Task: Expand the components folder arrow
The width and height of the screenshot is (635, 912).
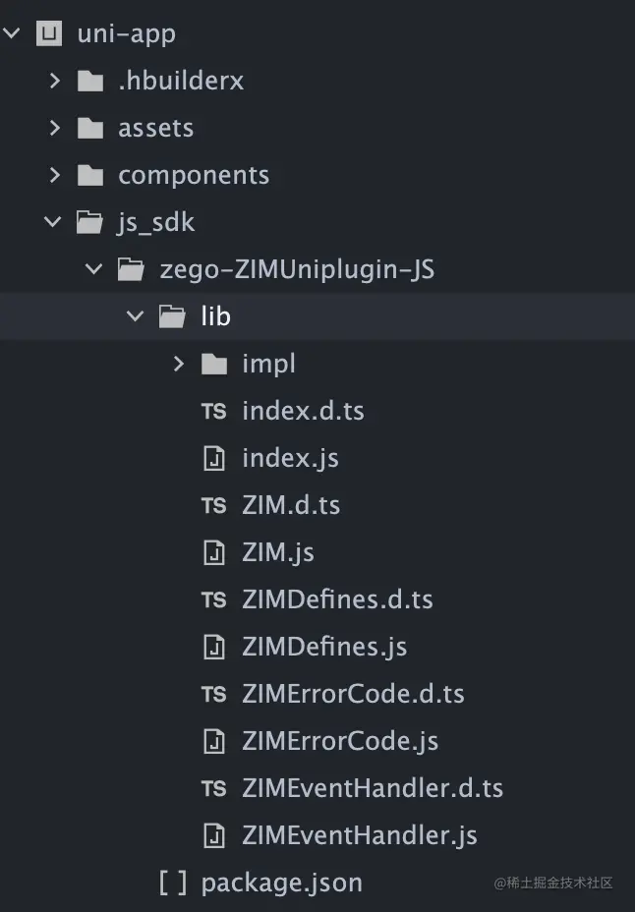Action: point(55,175)
